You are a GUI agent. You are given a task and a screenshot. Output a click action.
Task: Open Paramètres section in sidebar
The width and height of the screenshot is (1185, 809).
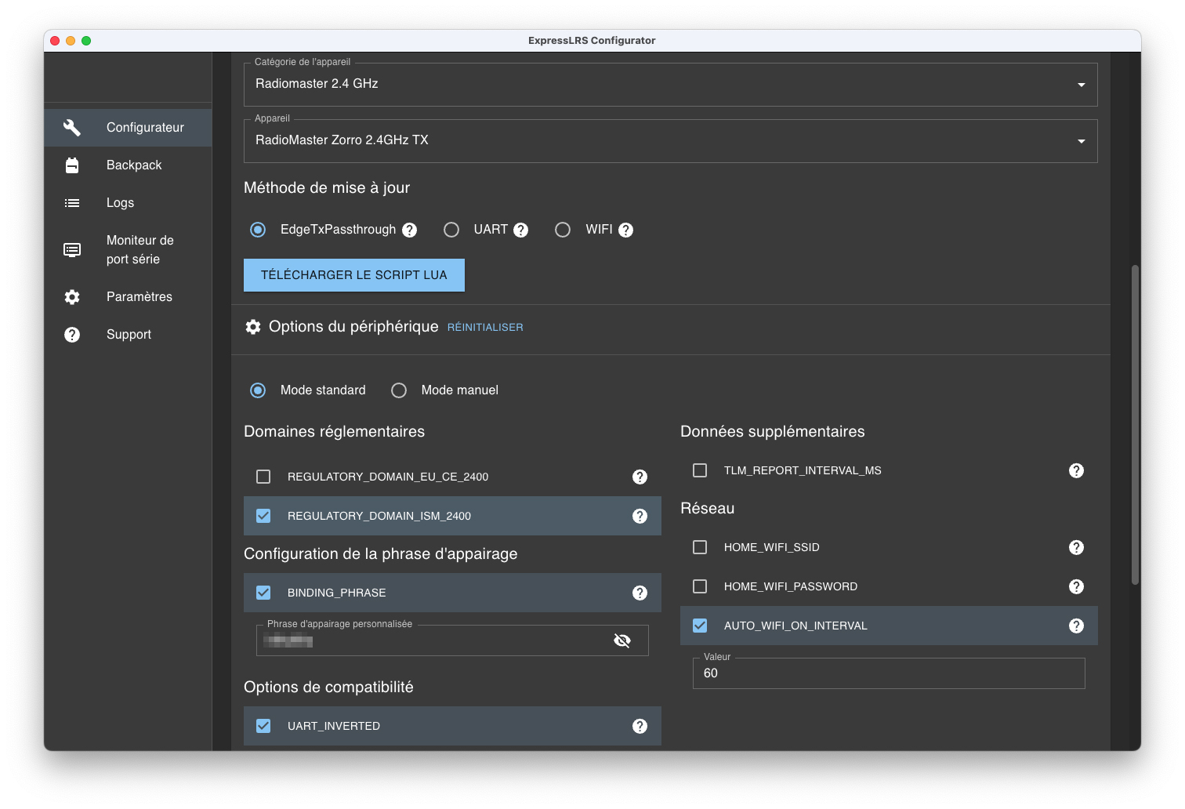tap(128, 296)
